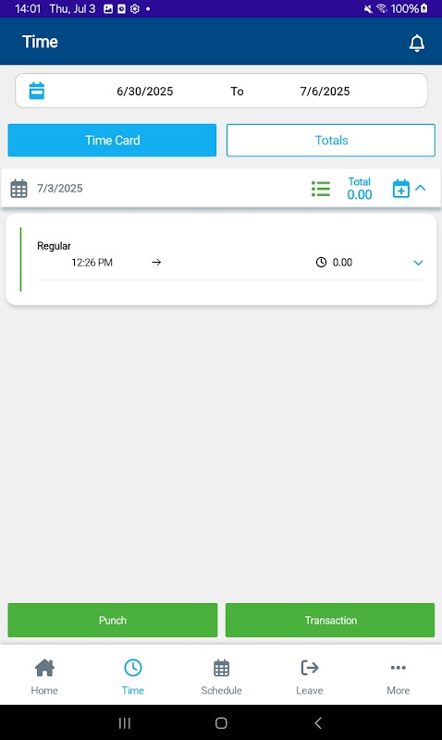Open the More options menu
442x740 pixels.
coord(399,677)
